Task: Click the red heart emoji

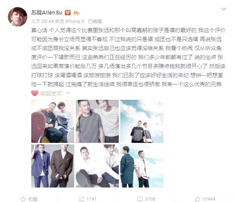Action: click(x=35, y=93)
